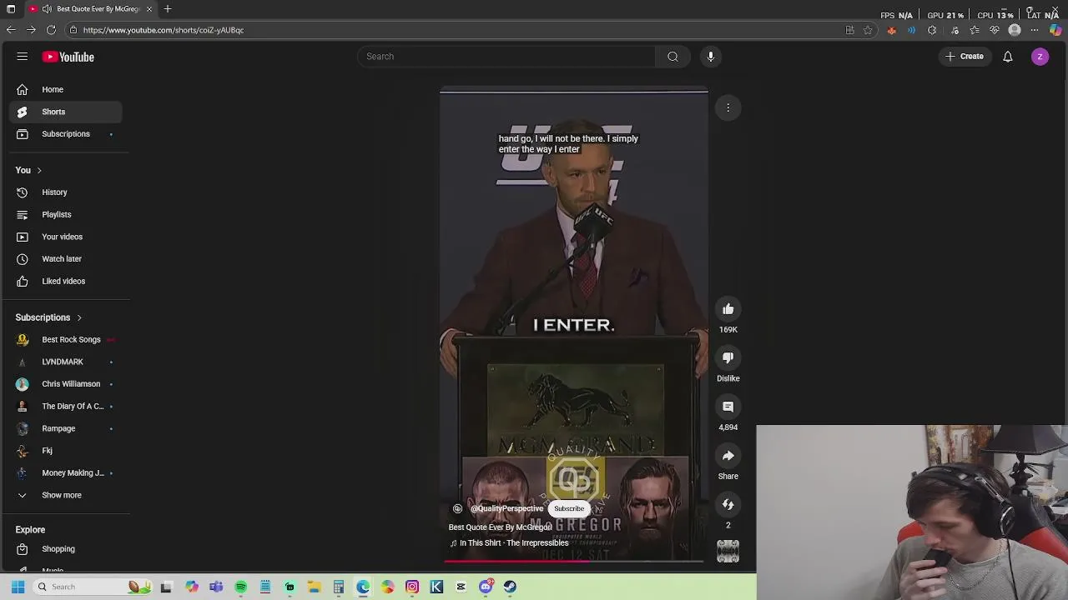Open the Money Making J... channel

(65, 472)
